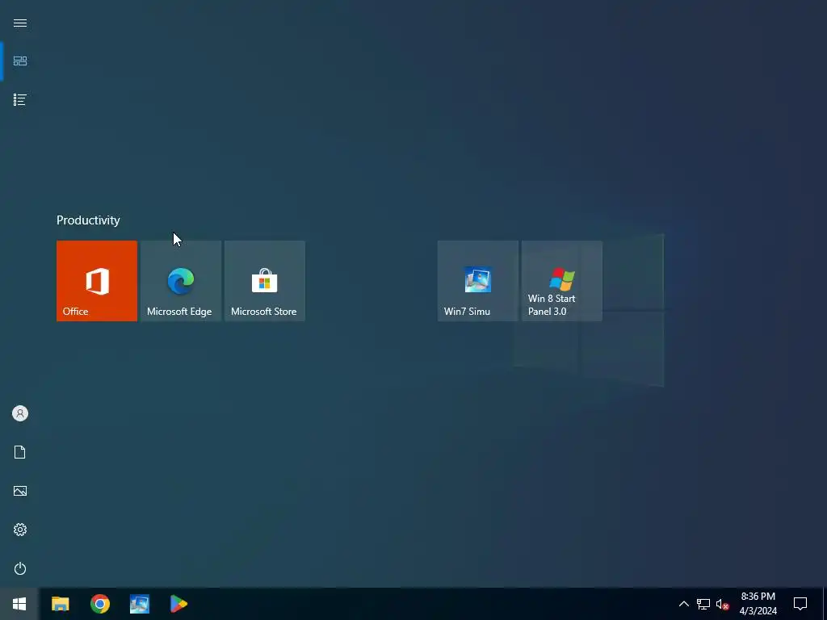Open the Power options
The height and width of the screenshot is (620, 827).
tap(20, 568)
